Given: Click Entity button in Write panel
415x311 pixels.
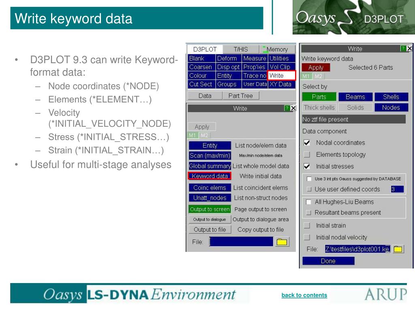Looking at the screenshot, I should [x=210, y=145].
